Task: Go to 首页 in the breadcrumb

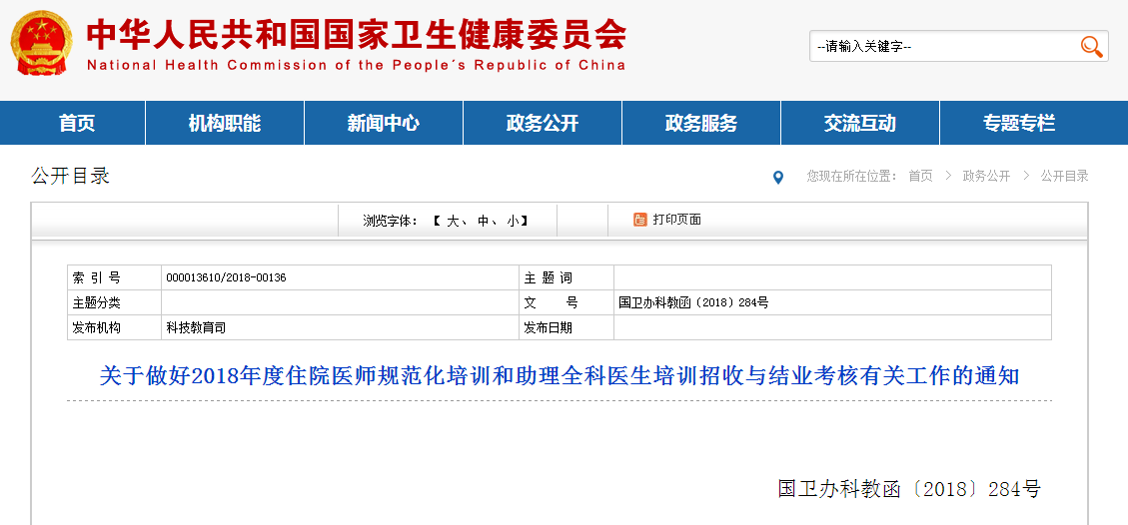Action: tap(920, 176)
